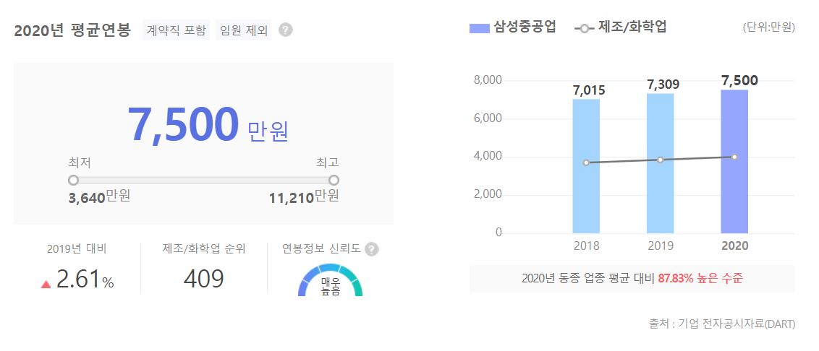Screen dimensions: 819x351
Task: Click the 87.83% 높은 수준 text
Action: [700, 279]
